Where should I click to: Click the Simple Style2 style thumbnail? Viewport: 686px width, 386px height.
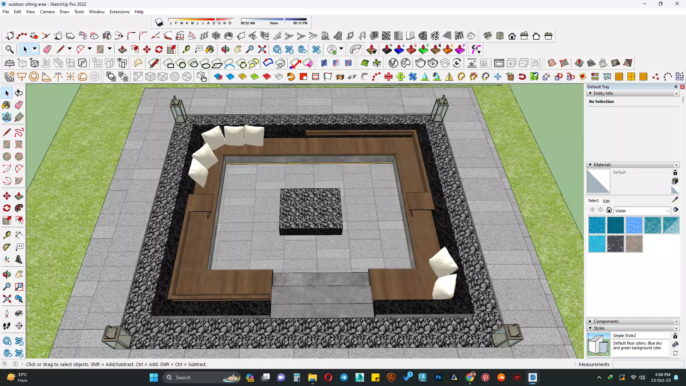click(x=598, y=344)
